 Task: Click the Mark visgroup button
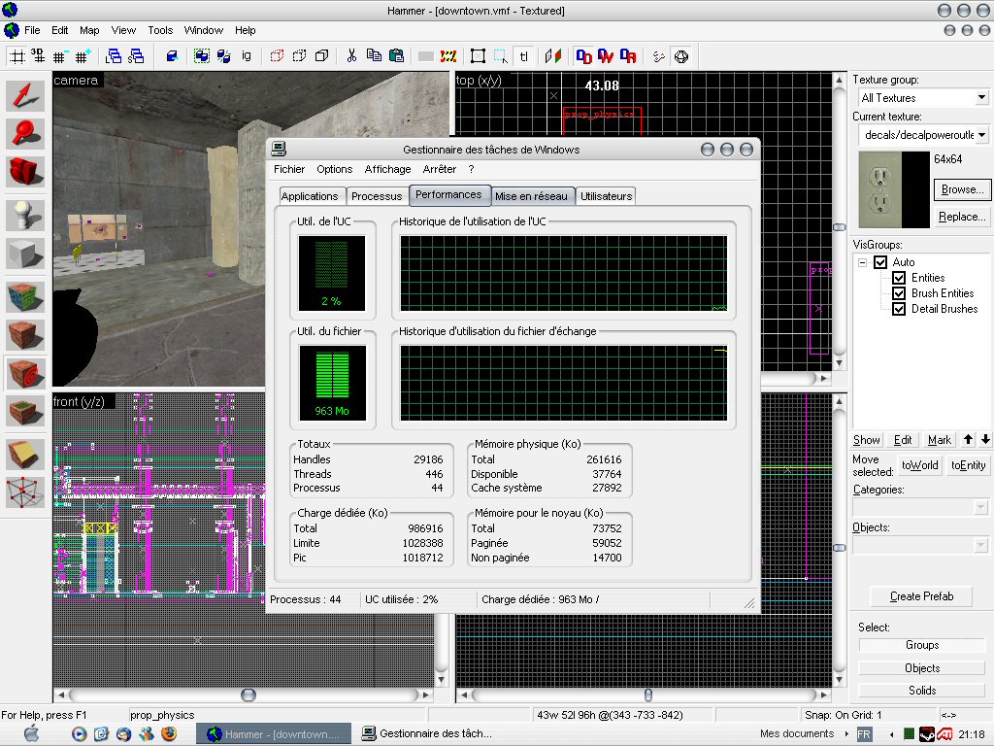tap(940, 440)
